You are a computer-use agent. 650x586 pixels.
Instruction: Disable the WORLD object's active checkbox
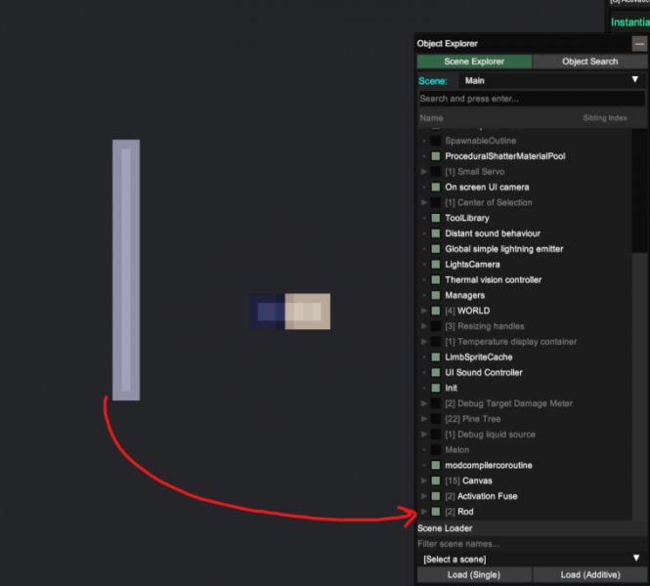[436, 311]
